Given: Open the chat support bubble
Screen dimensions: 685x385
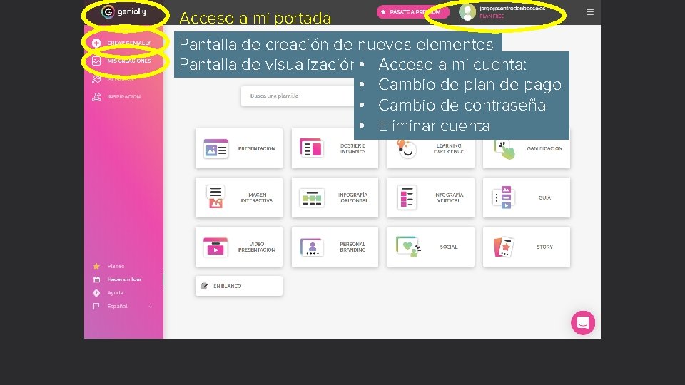Looking at the screenshot, I should (583, 322).
